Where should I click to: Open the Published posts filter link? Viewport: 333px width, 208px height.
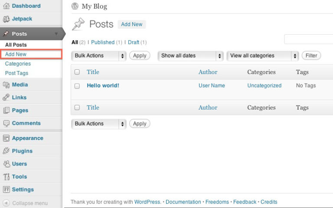103,42
